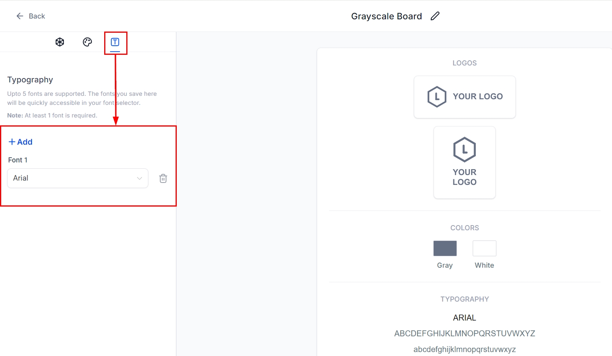This screenshot has height=356, width=612.
Task: Click the horizontal YOUR LOGO card
Action: click(x=464, y=97)
